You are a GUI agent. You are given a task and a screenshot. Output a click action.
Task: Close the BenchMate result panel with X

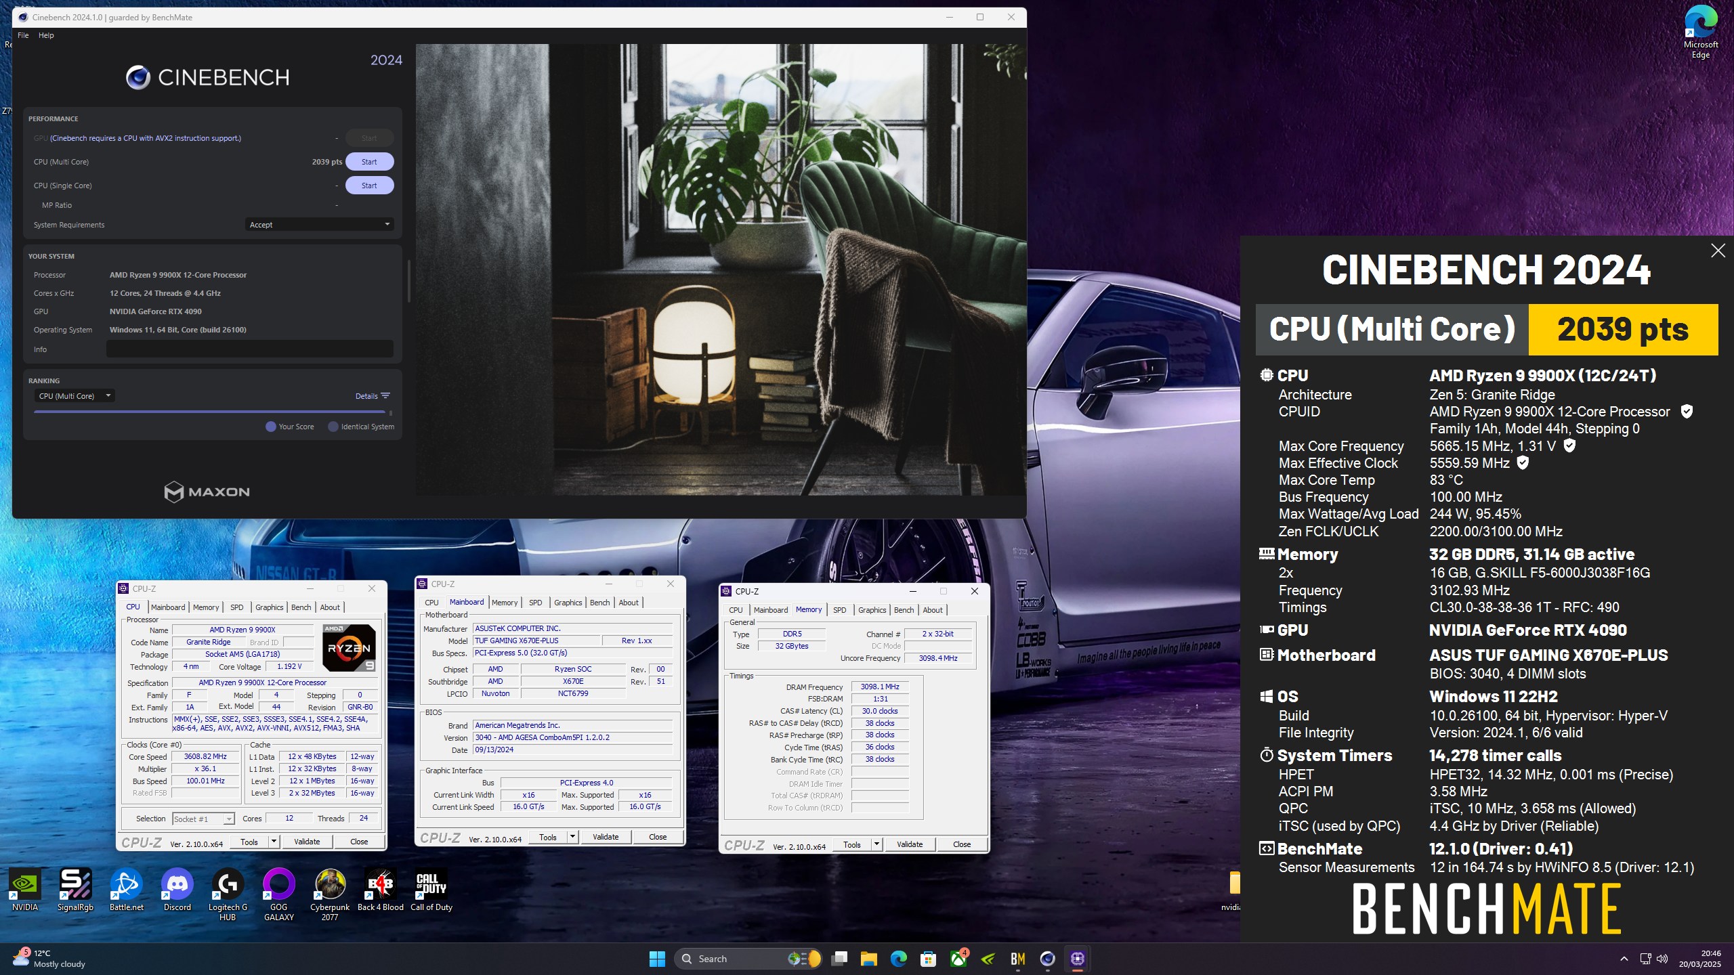pos(1718,251)
